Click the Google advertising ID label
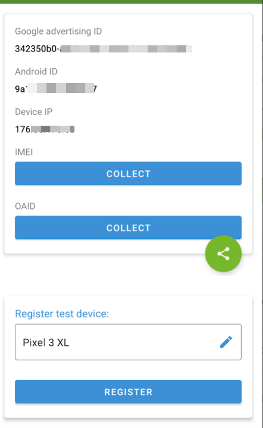263x428 pixels. [58, 31]
